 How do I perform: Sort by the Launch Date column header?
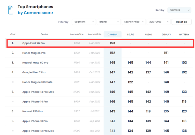click(x=95, y=34)
